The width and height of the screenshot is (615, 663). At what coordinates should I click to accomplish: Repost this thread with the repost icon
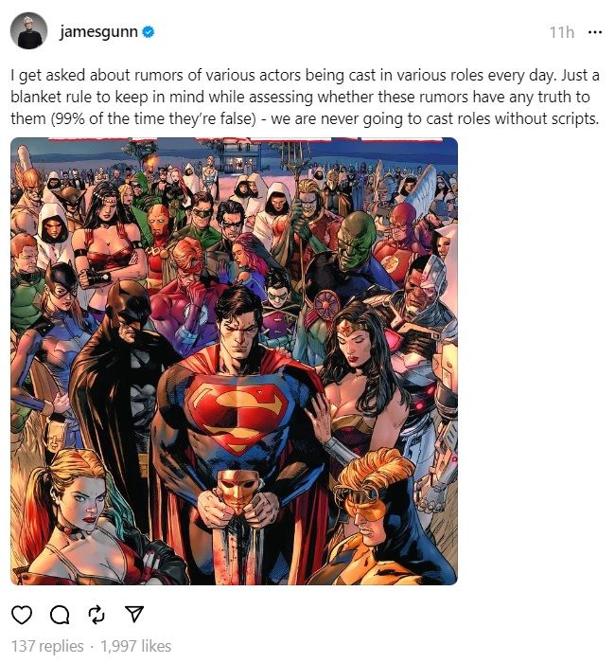(97, 615)
